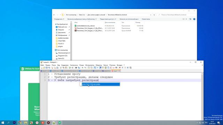Click the Refresh button in Explorer address bar
The height and width of the screenshot is (125, 223).
[x=154, y=15]
